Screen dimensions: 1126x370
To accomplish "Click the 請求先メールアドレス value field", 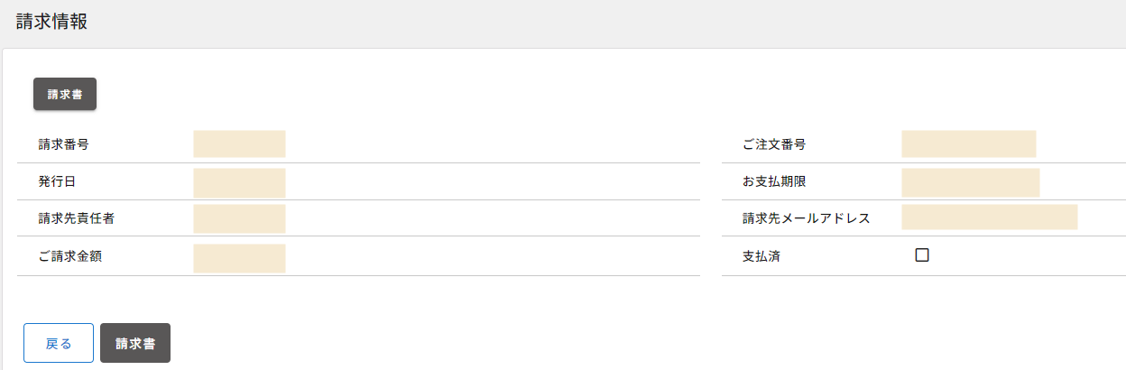I will [989, 217].
